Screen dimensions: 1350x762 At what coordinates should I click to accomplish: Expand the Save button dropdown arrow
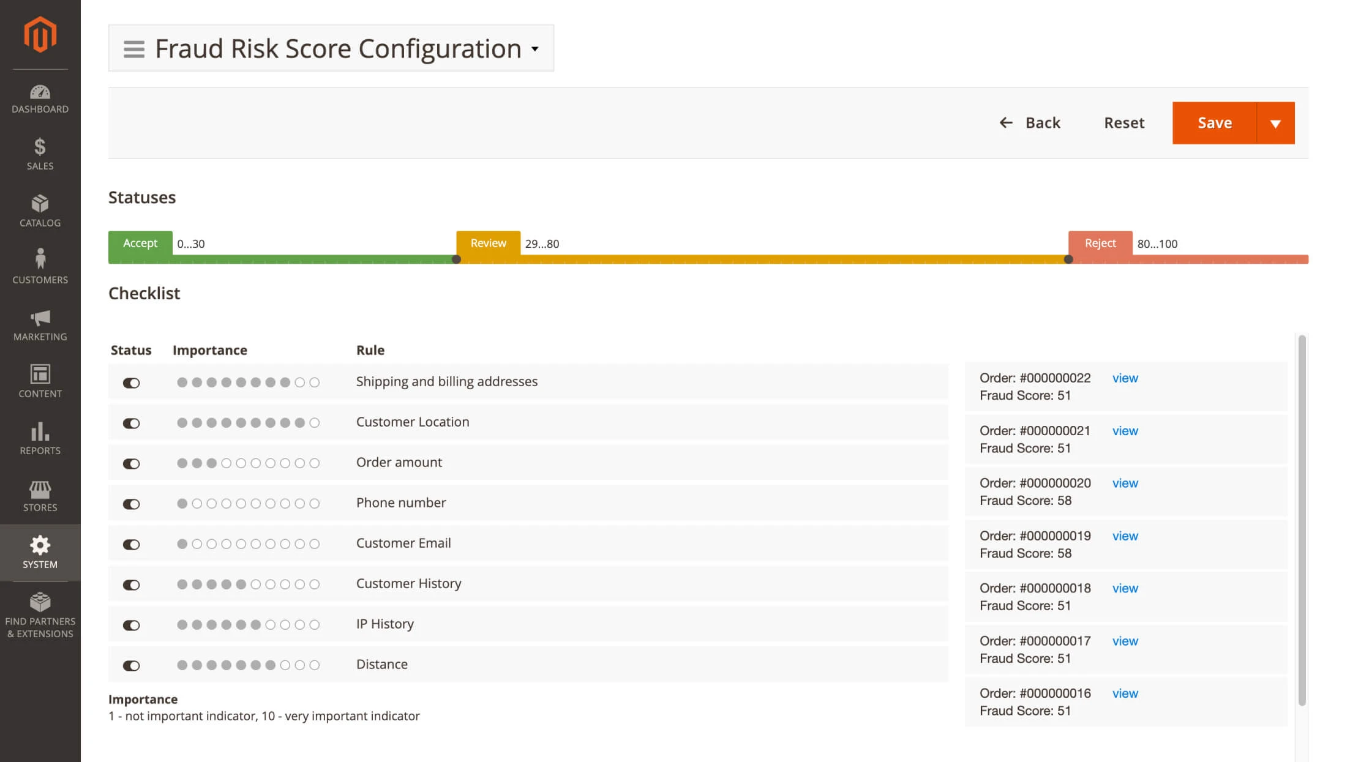click(1276, 123)
